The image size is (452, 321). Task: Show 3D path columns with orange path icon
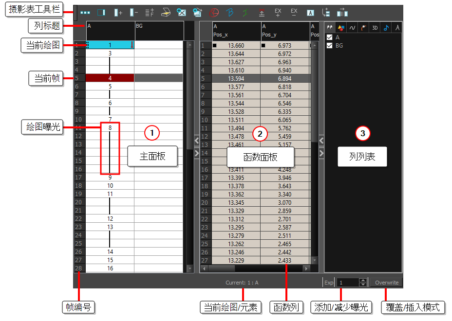(x=363, y=28)
